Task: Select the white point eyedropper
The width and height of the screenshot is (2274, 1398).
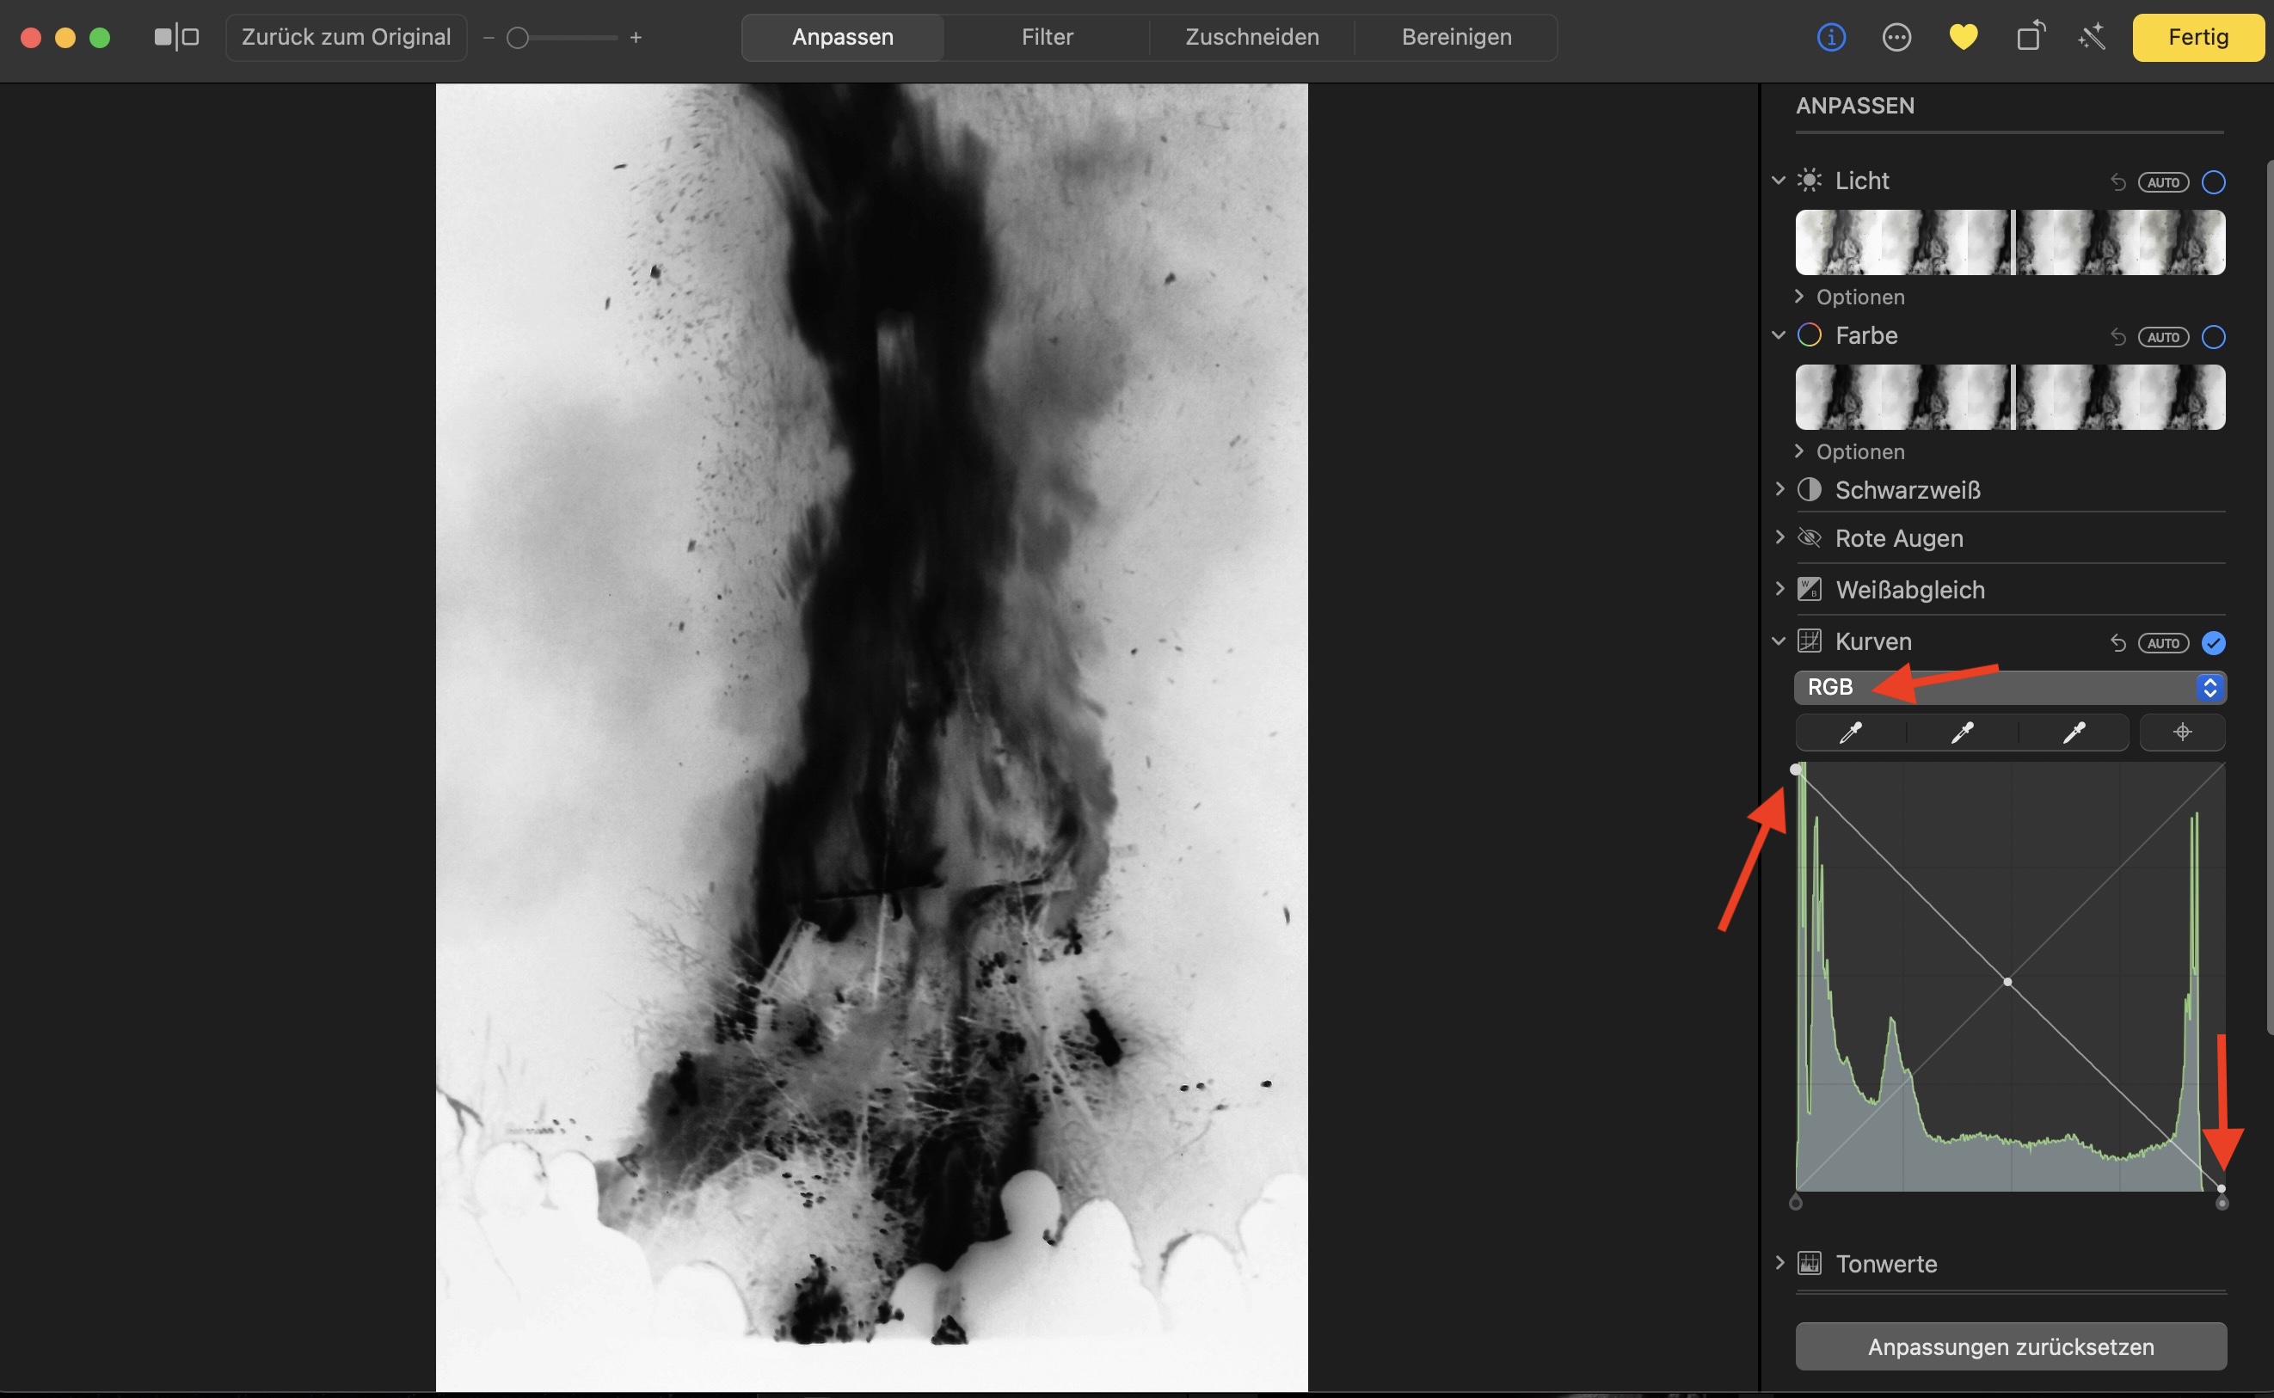Action: pyautogui.click(x=2074, y=733)
